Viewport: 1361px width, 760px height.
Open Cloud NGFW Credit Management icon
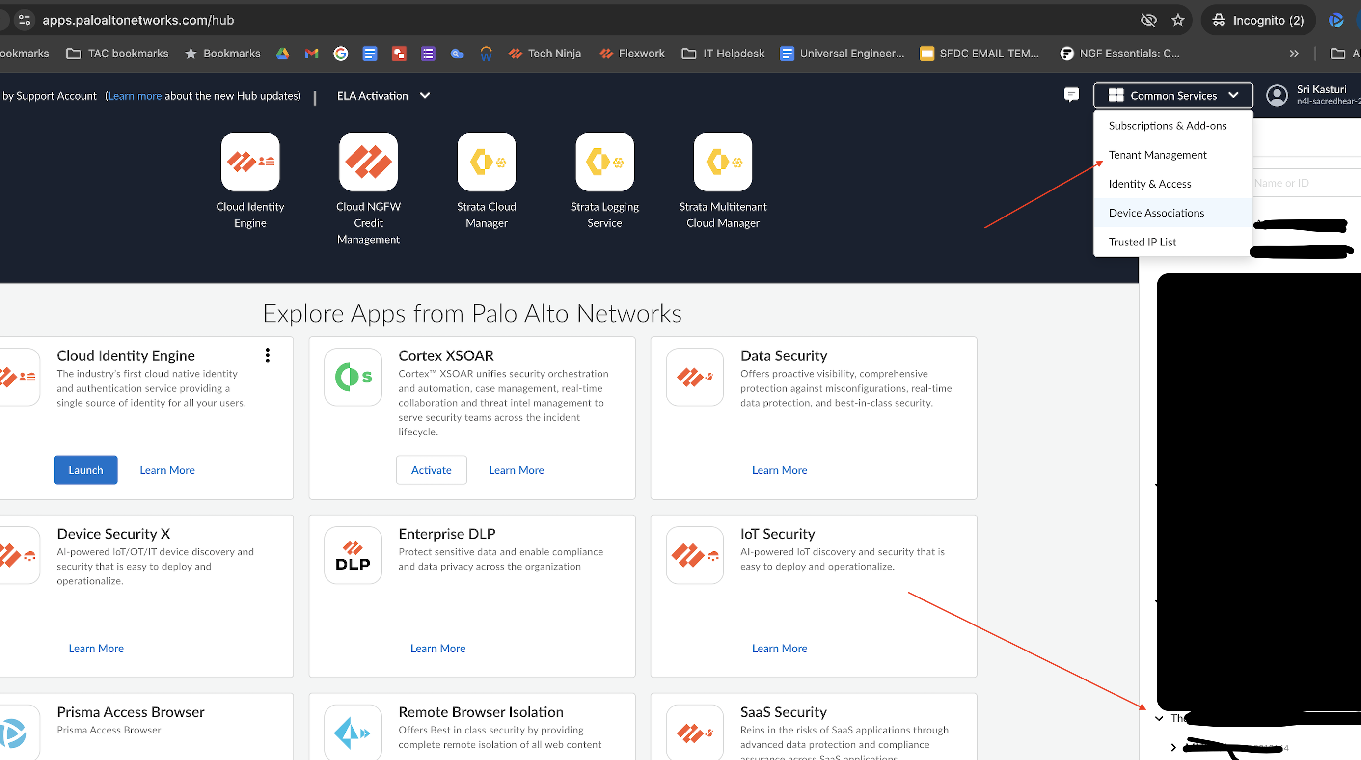point(368,162)
